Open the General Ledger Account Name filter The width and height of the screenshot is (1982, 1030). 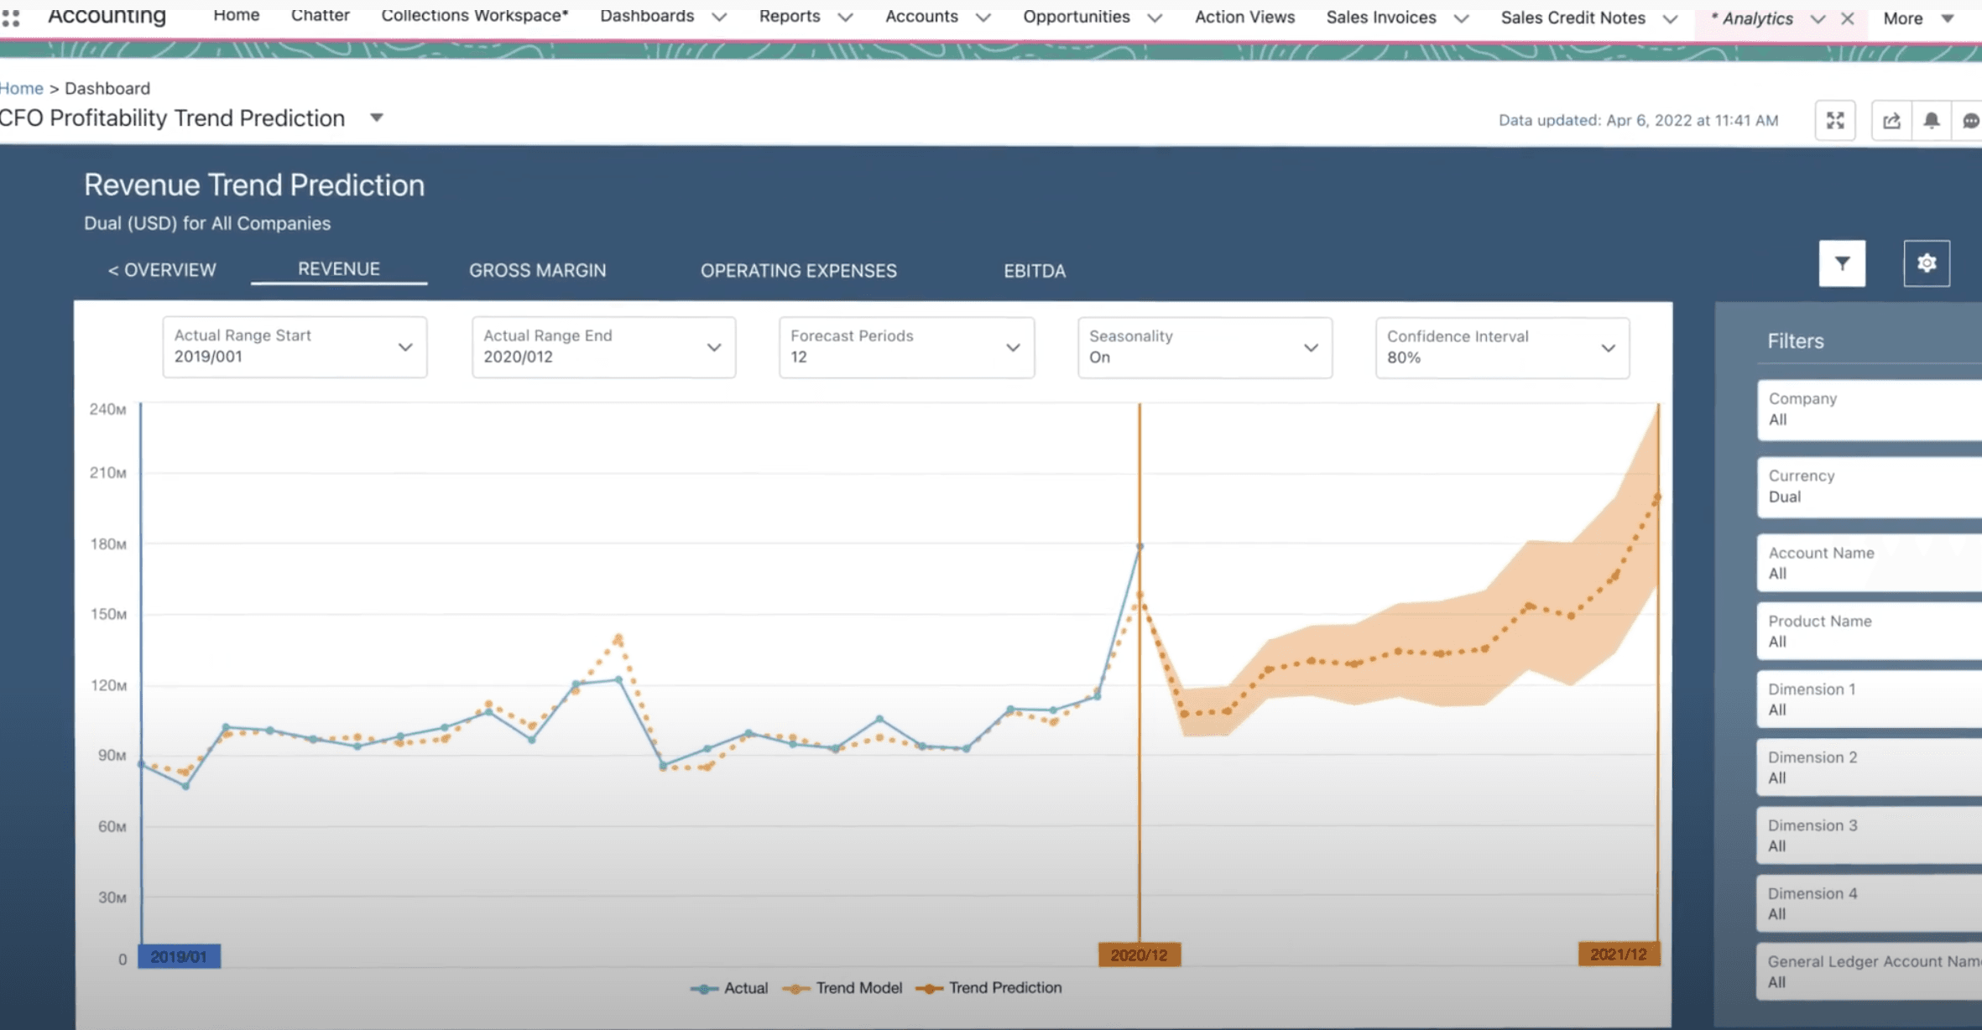point(1870,971)
